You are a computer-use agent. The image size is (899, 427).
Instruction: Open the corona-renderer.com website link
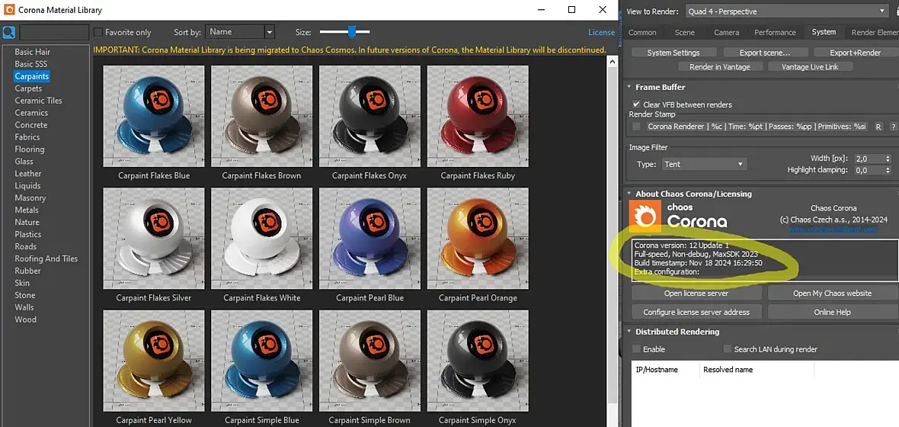coord(833,230)
